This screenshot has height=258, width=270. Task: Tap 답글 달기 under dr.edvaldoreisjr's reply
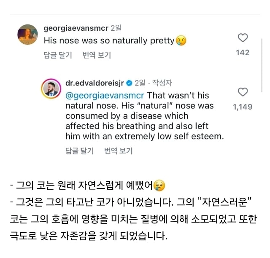coord(80,150)
